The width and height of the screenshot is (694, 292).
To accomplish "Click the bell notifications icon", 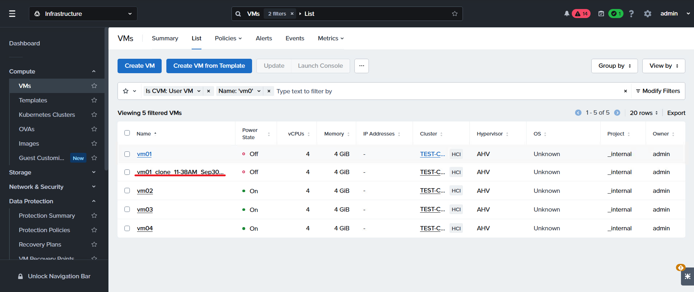I will [567, 14].
